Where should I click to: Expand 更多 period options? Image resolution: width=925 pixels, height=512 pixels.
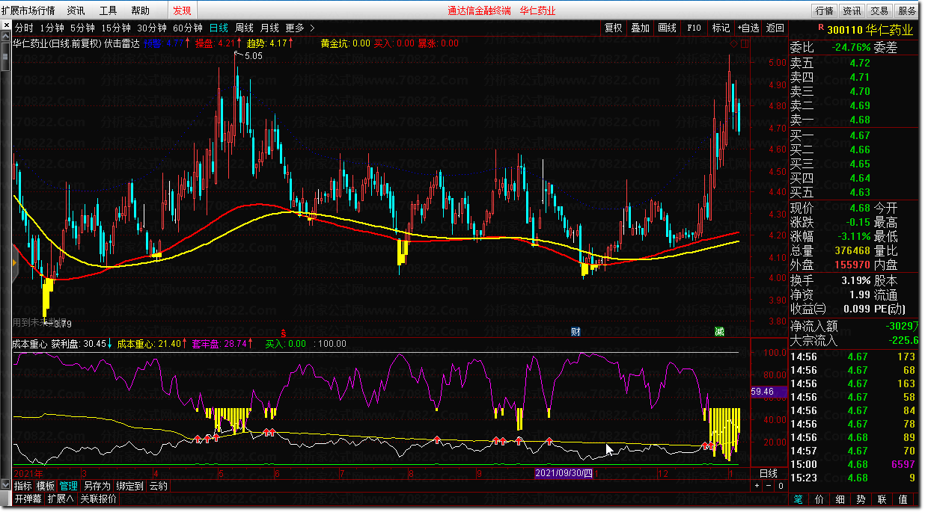tap(300, 28)
